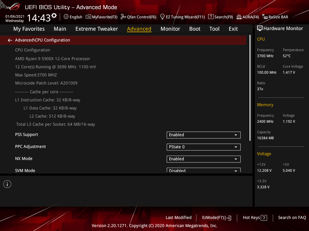Switch to the Exit tab
The image size is (309, 231).
(233, 29)
